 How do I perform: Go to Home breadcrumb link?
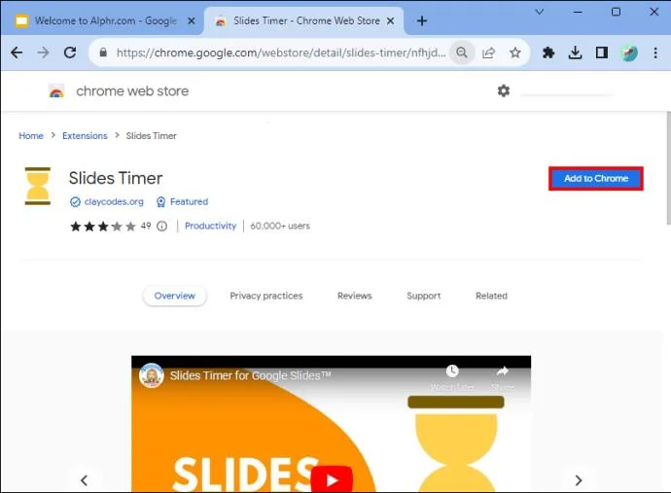point(31,136)
